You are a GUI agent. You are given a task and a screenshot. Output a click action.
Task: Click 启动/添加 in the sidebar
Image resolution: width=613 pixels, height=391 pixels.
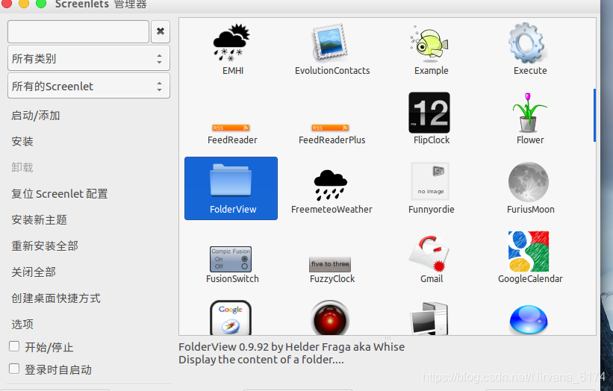36,116
